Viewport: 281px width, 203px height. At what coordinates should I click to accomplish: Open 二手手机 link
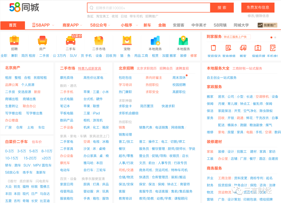click(67, 92)
